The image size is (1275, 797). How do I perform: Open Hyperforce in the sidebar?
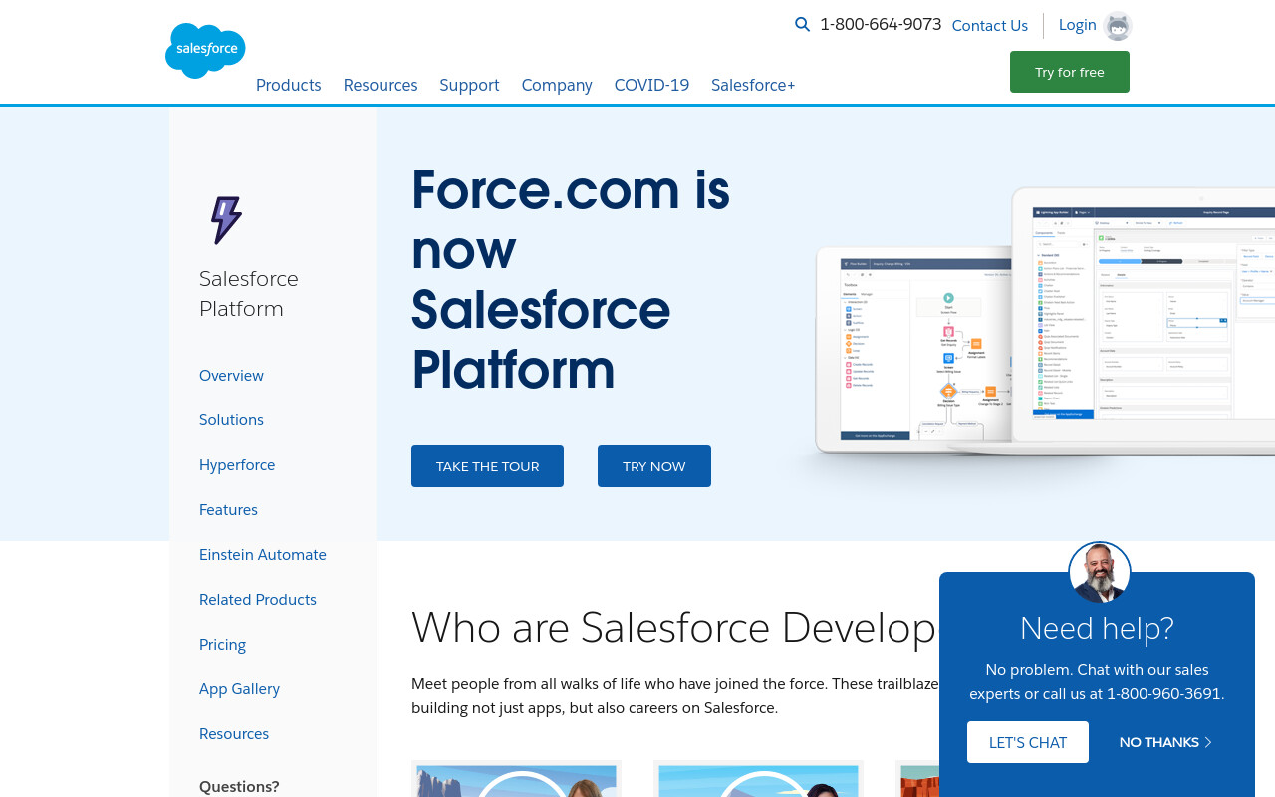[x=237, y=464]
